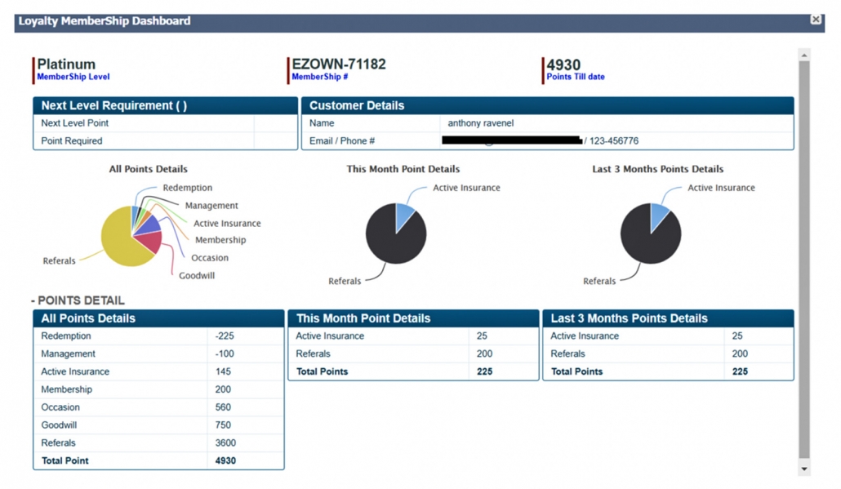Click the Occasion label in All Points chart legend
The image size is (841, 489).
[210, 258]
